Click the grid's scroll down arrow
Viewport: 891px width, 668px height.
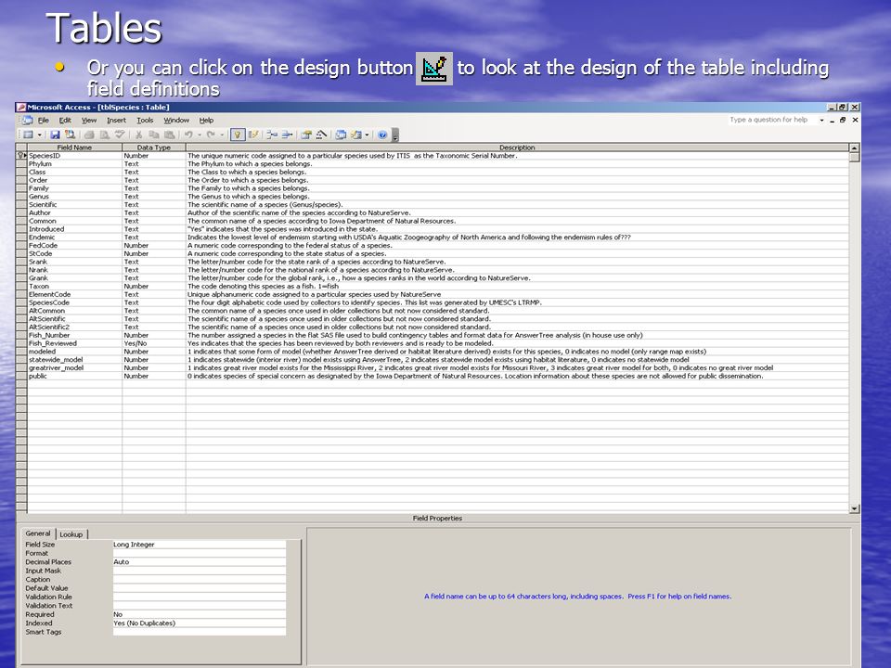854,509
